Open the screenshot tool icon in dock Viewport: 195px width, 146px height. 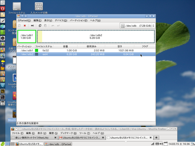point(2,56)
